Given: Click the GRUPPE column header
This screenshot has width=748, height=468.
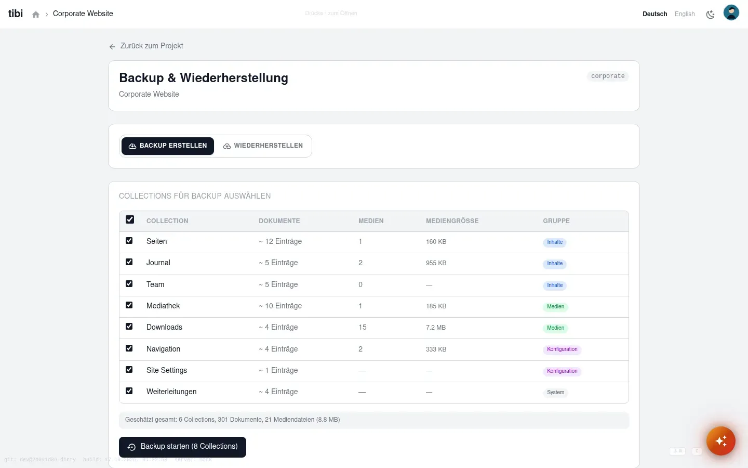Looking at the screenshot, I should [556, 221].
